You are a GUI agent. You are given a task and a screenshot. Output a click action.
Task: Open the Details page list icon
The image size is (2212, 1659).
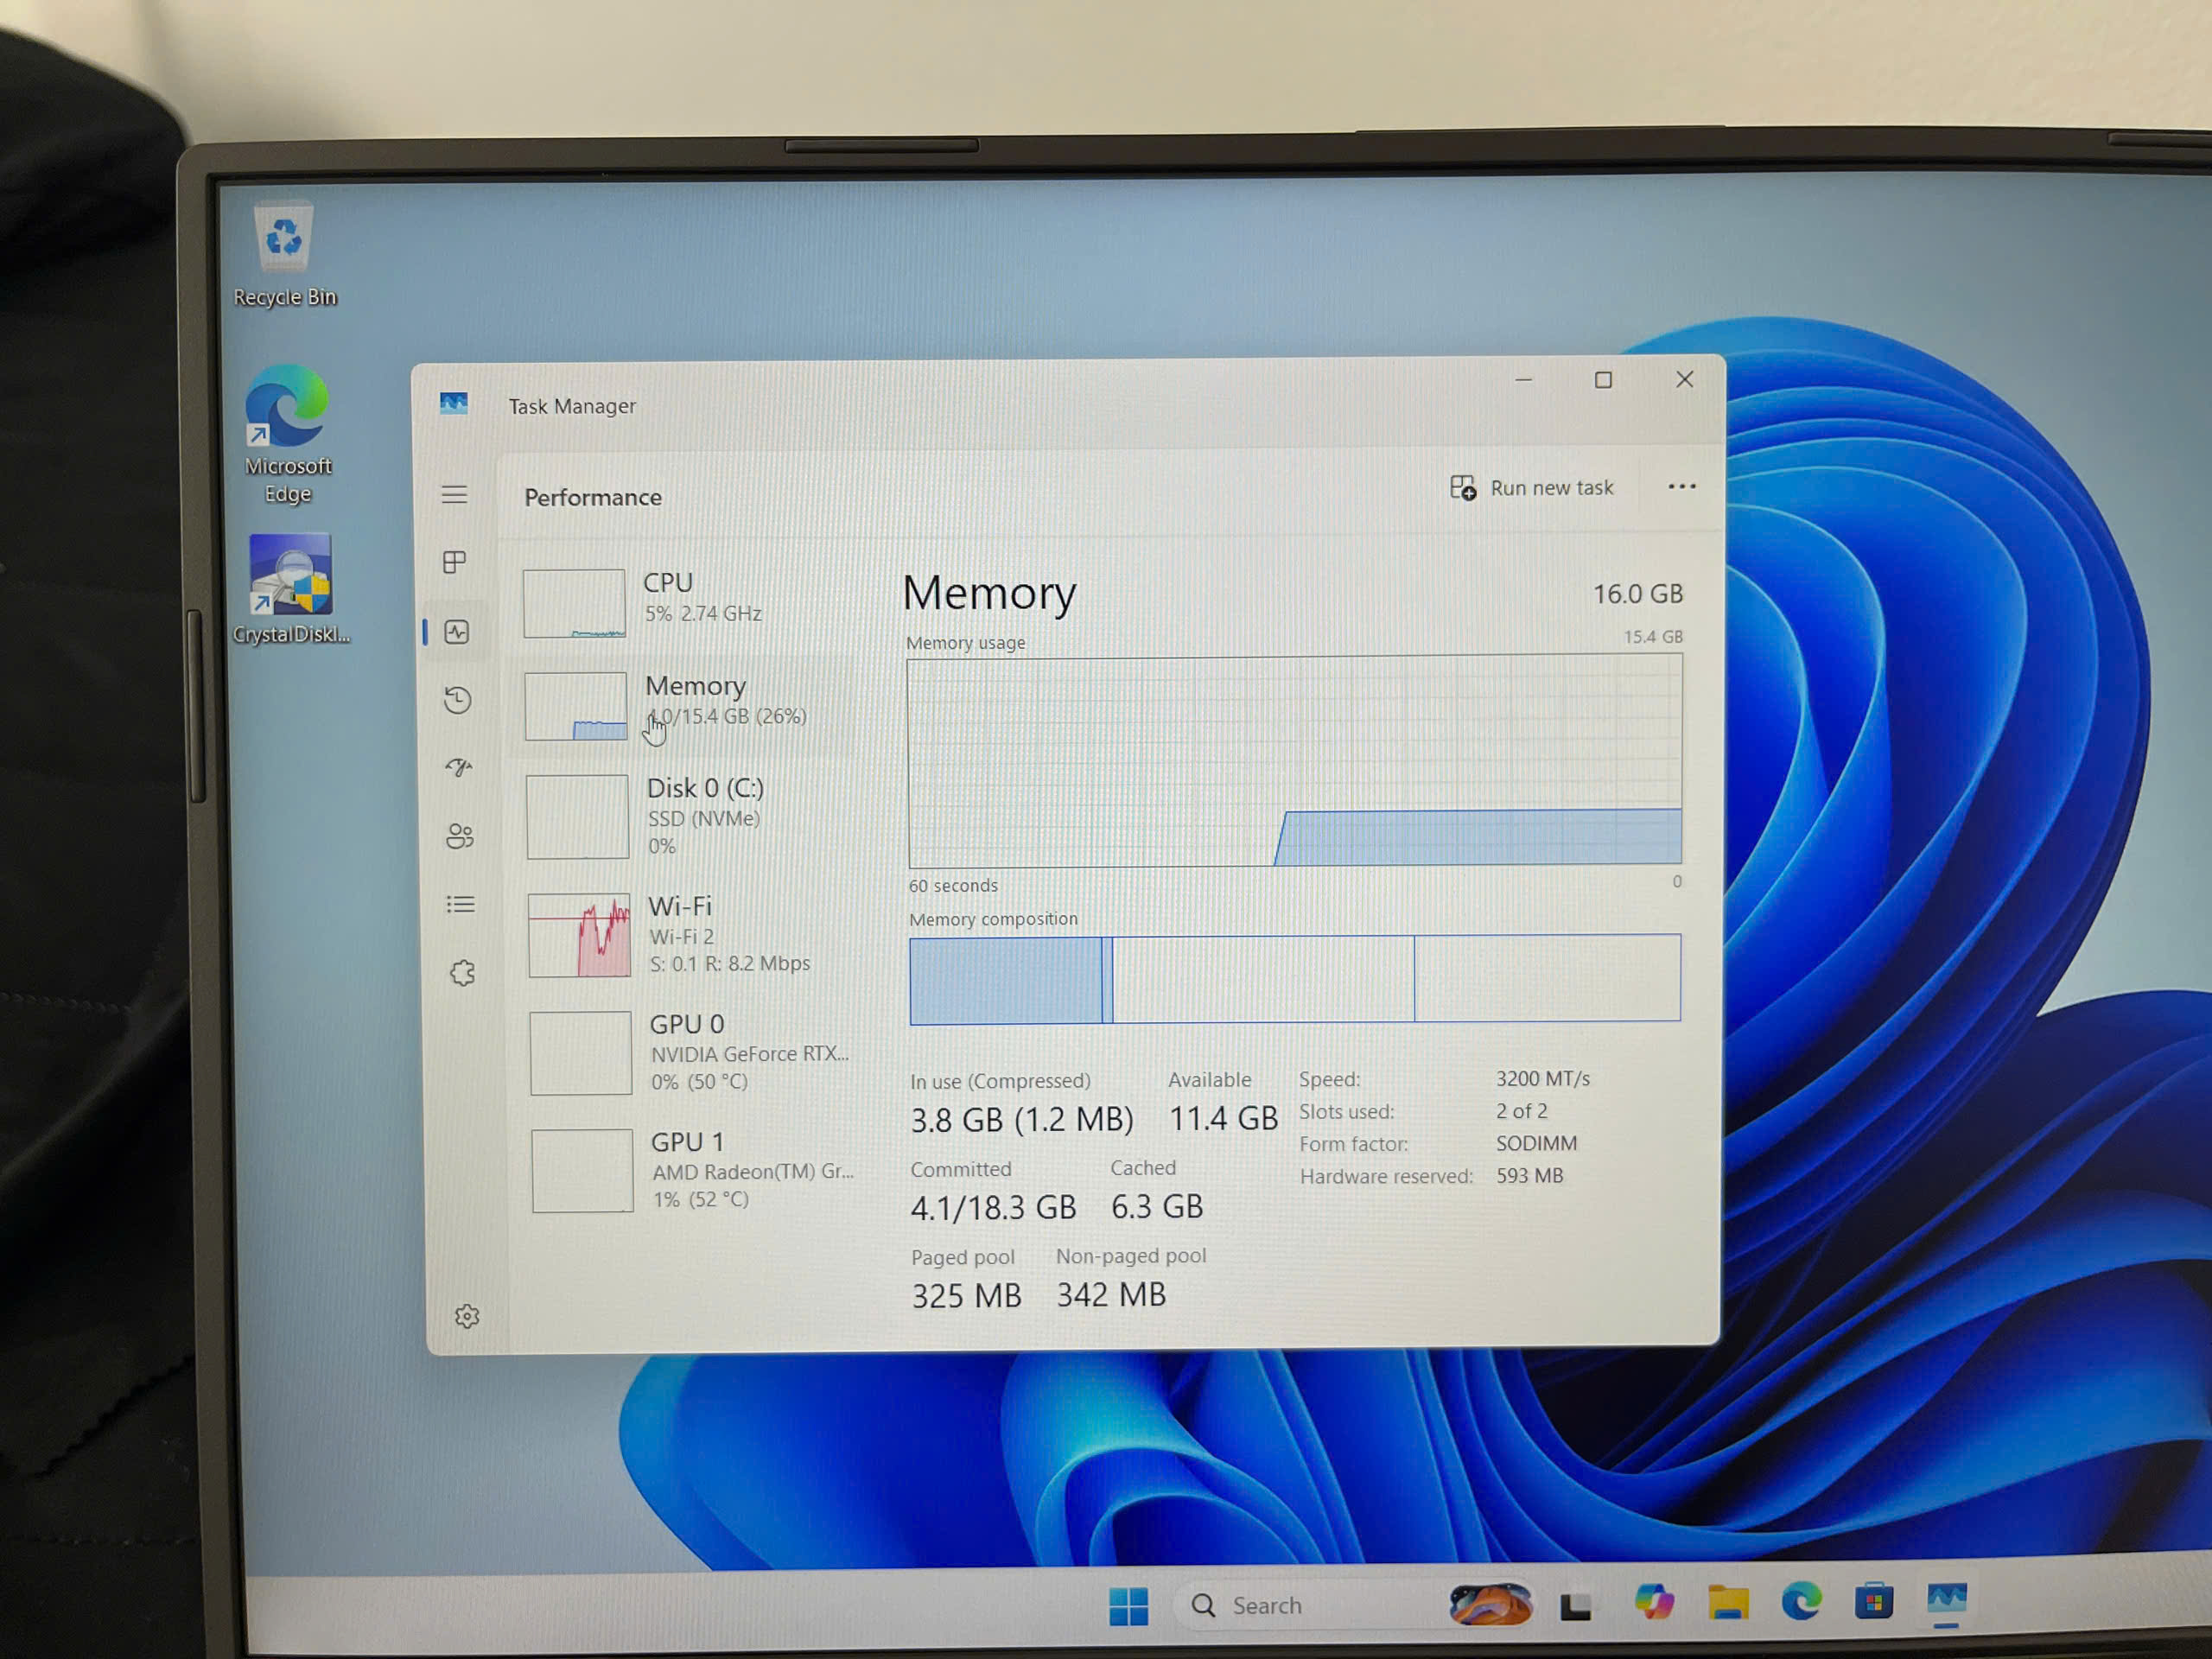click(461, 905)
